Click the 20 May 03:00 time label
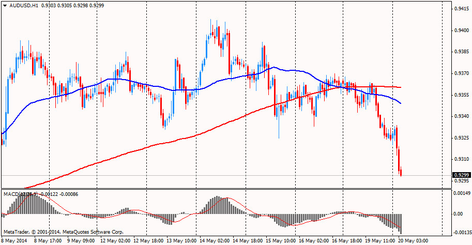The image size is (472, 245). coord(413,241)
